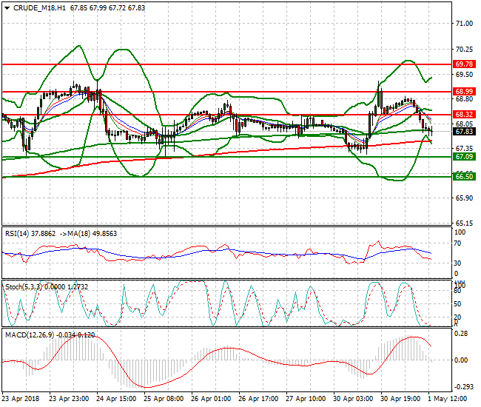Select the 66.50 green support label
This screenshot has height=407, width=481.
(464, 176)
